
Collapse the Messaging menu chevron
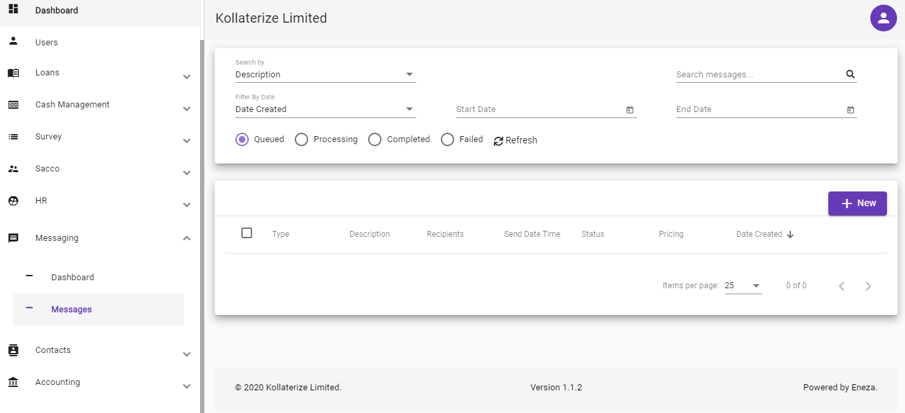[187, 238]
